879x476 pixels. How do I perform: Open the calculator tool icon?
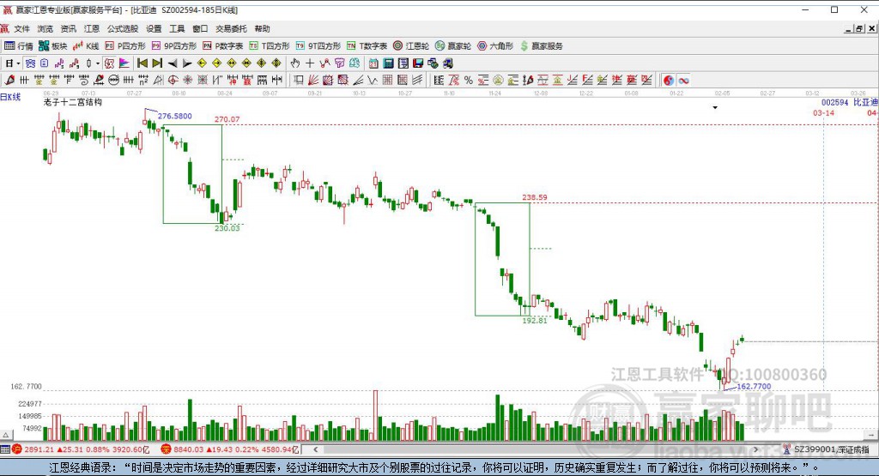(x=389, y=63)
